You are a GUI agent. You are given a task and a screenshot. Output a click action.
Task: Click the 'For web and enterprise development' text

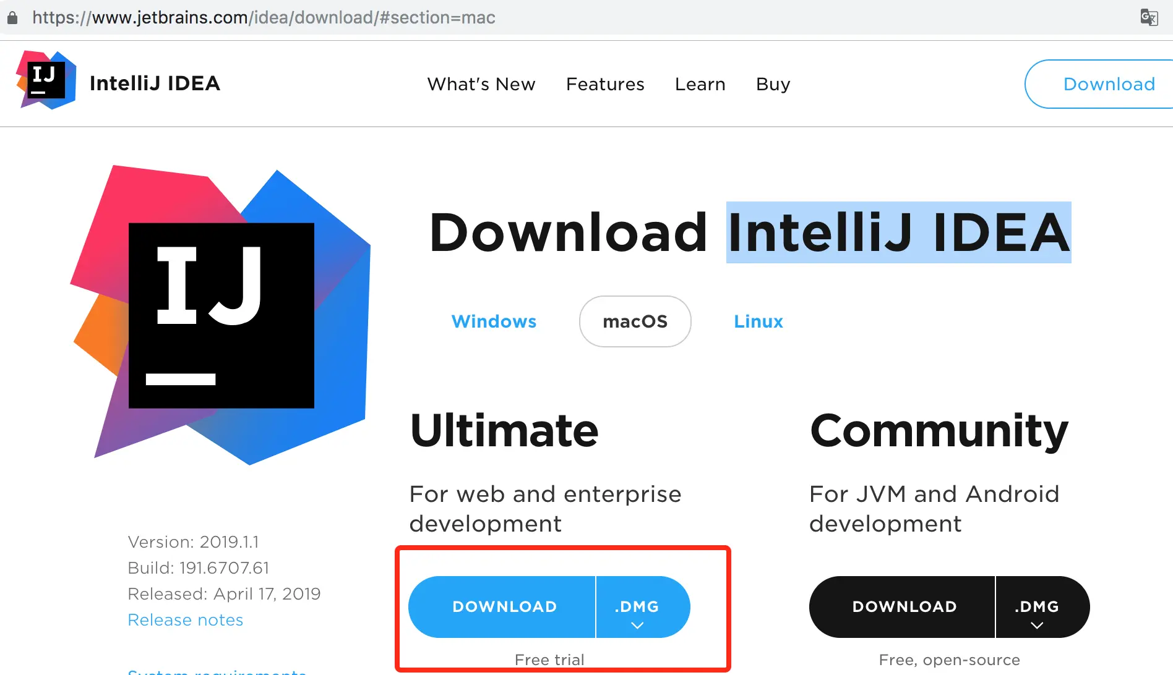pyautogui.click(x=545, y=509)
